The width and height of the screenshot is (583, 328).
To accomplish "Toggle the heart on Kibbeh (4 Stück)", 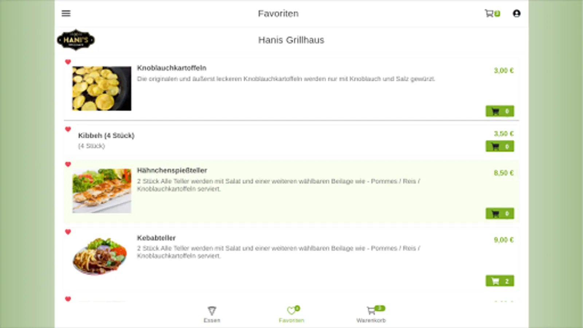I will [68, 129].
